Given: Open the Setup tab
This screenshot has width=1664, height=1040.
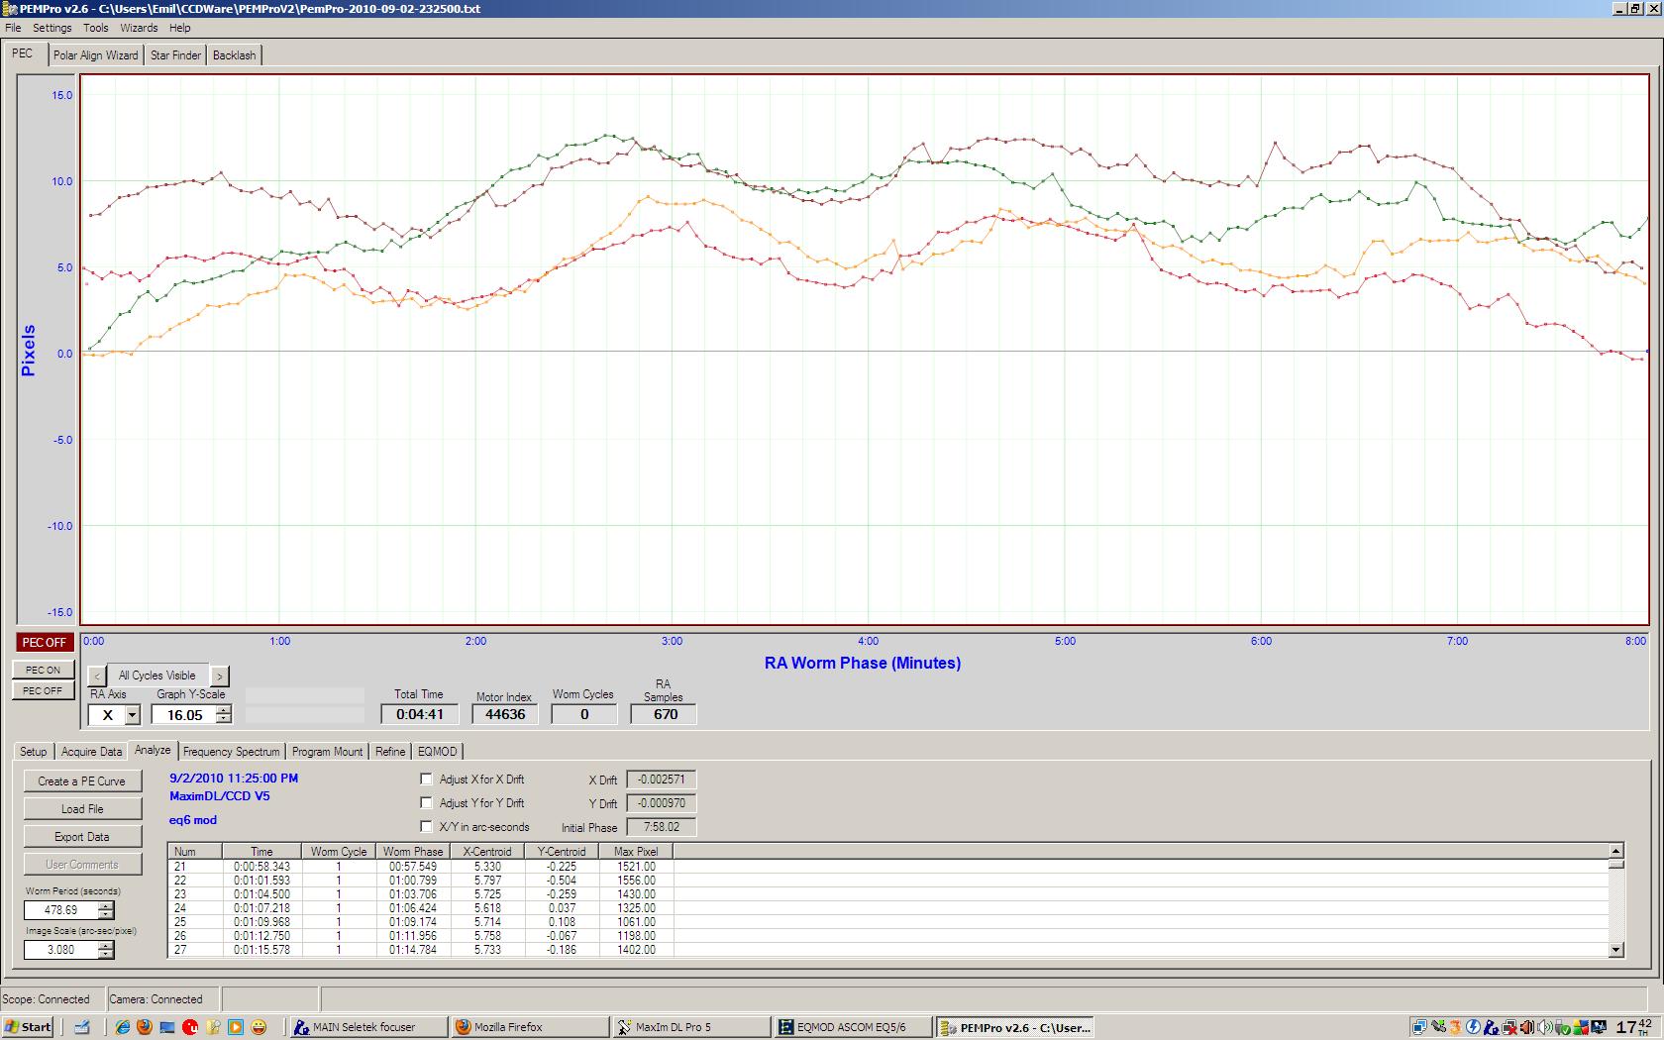Looking at the screenshot, I should click(33, 752).
